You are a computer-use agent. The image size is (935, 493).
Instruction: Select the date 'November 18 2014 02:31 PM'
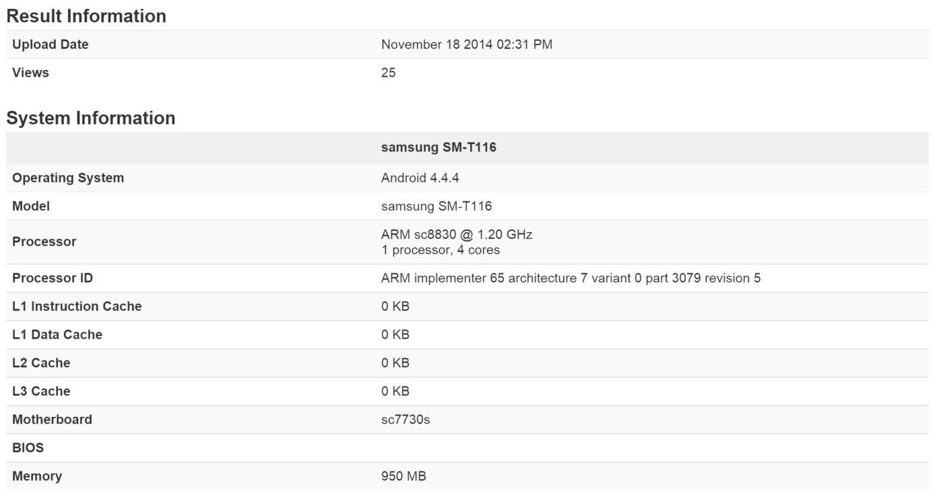[x=467, y=44]
